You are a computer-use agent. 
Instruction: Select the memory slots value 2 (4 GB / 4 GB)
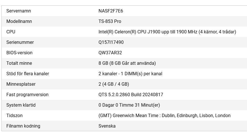coord(114,84)
